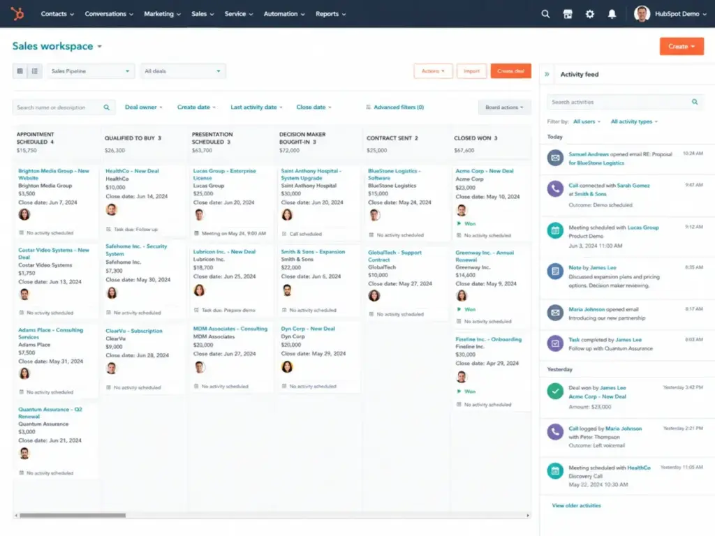The height and width of the screenshot is (536, 715).
Task: Open the All deals dropdown
Action: point(182,71)
